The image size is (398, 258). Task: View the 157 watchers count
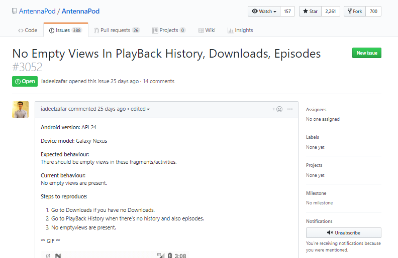click(x=287, y=12)
